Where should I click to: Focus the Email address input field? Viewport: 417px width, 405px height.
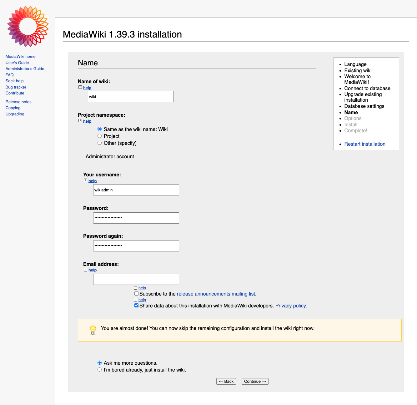(136, 279)
